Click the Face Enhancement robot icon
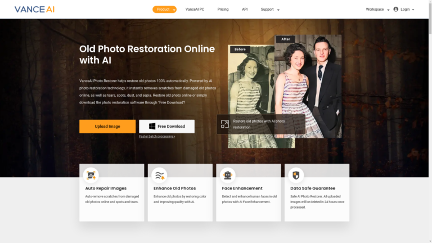The width and height of the screenshot is (432, 243). click(x=228, y=175)
